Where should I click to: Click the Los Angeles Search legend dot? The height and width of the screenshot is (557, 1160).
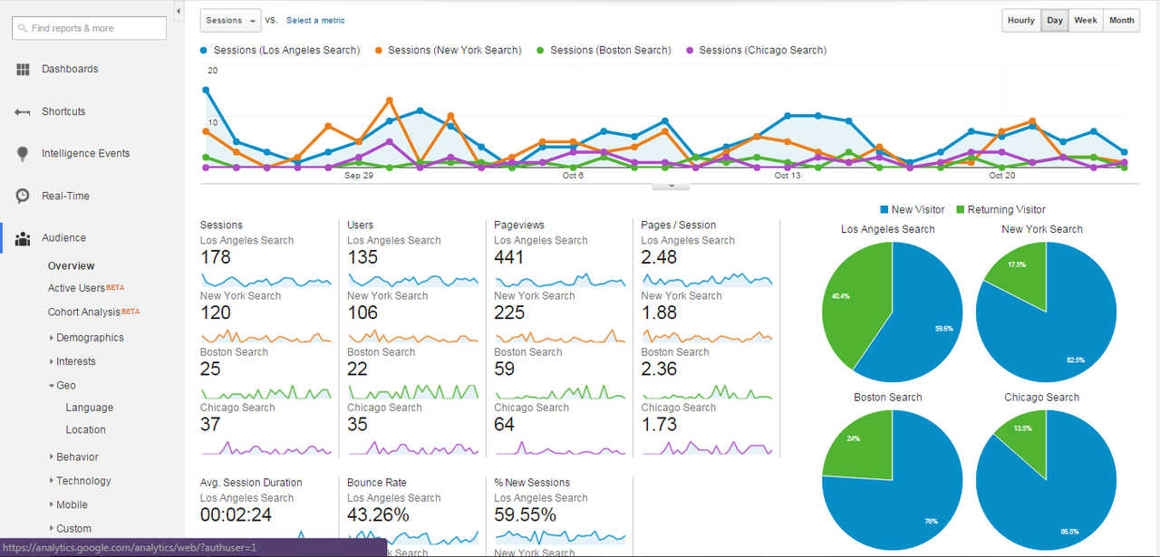[x=204, y=51]
